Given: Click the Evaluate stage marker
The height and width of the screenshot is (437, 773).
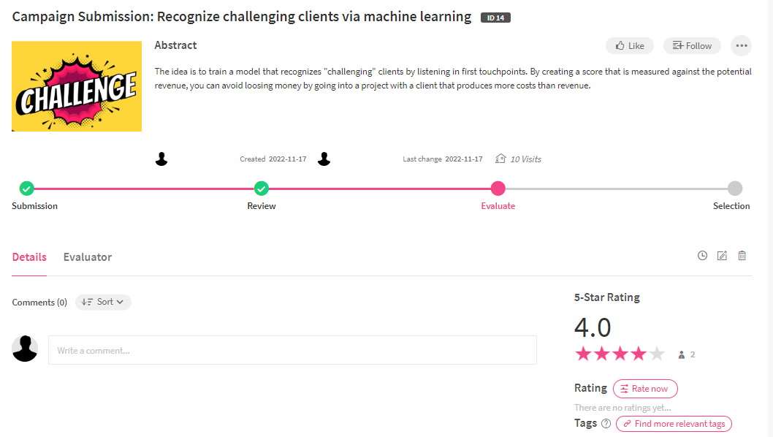Looking at the screenshot, I should [x=498, y=189].
